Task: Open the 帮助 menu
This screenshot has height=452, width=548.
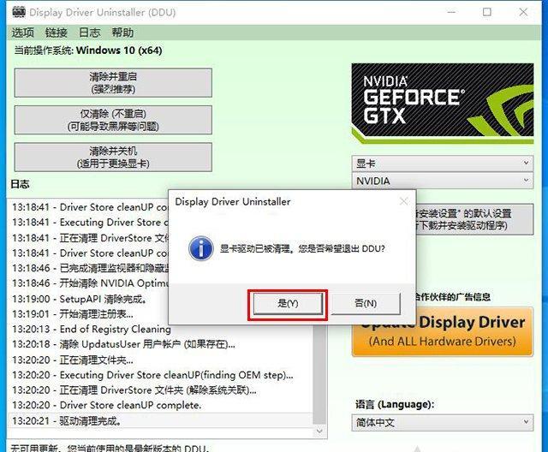Action: click(x=122, y=33)
